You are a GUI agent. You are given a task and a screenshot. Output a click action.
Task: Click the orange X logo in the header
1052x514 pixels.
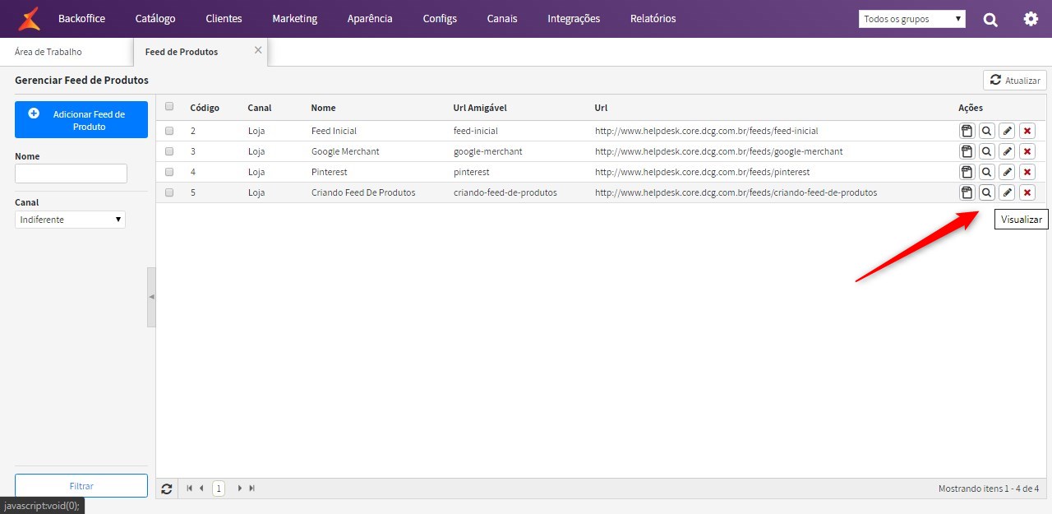coord(29,18)
